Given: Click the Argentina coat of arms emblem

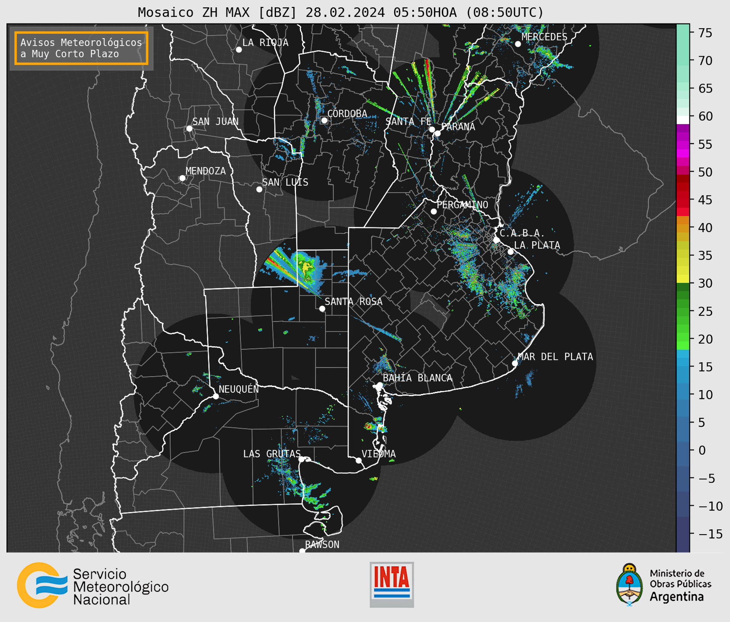Looking at the screenshot, I should pyautogui.click(x=630, y=585).
